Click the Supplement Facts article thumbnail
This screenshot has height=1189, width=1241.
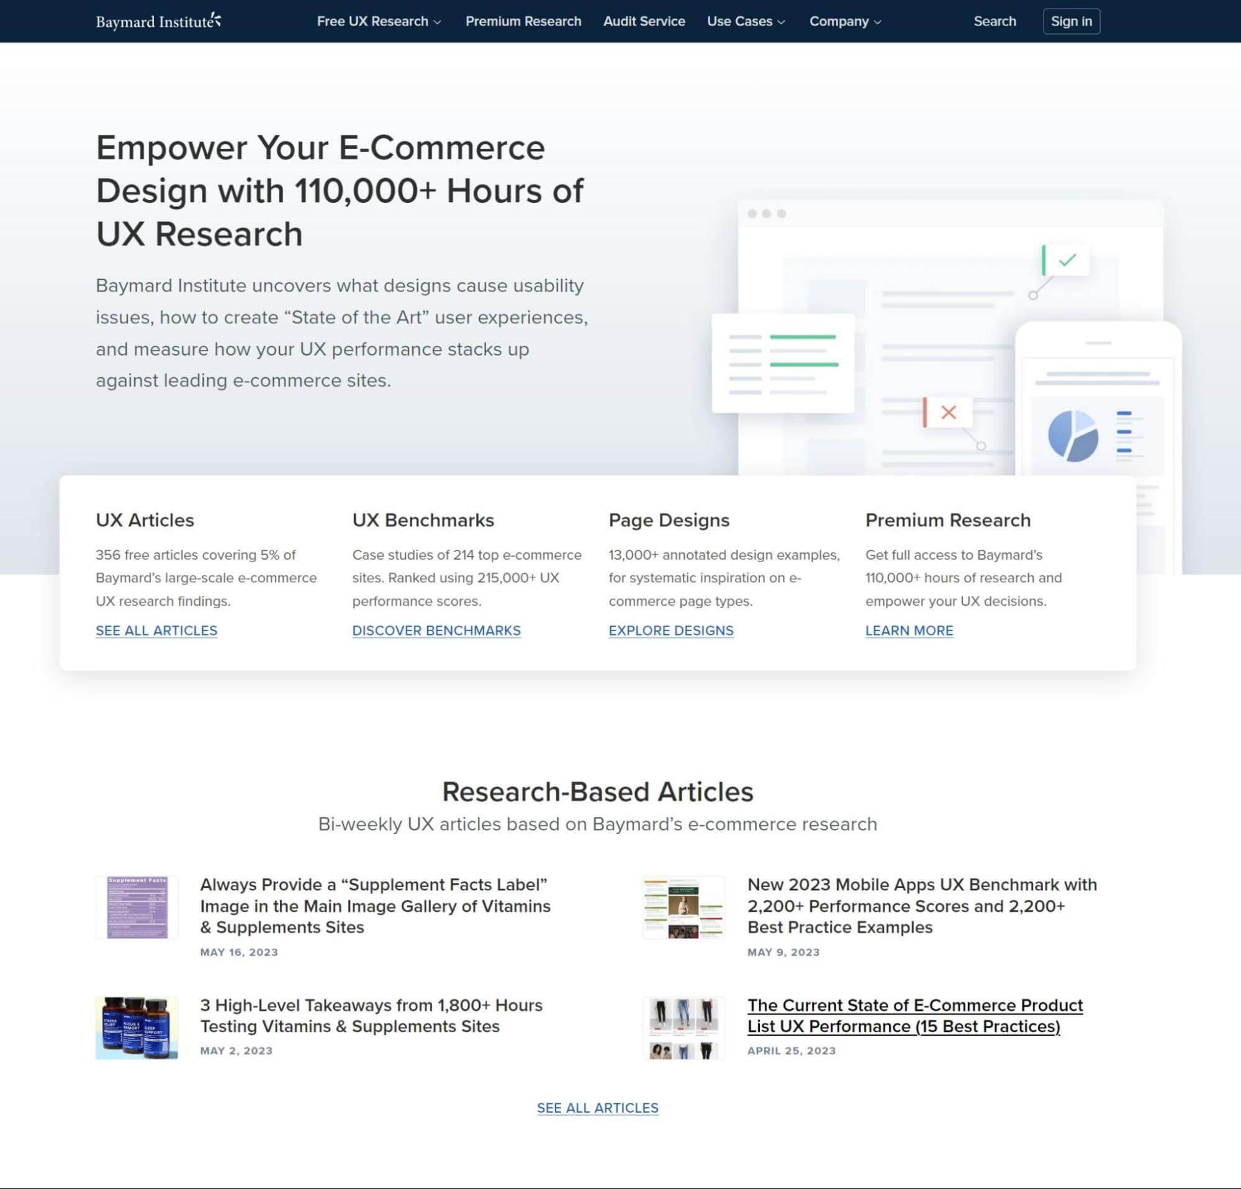(137, 907)
